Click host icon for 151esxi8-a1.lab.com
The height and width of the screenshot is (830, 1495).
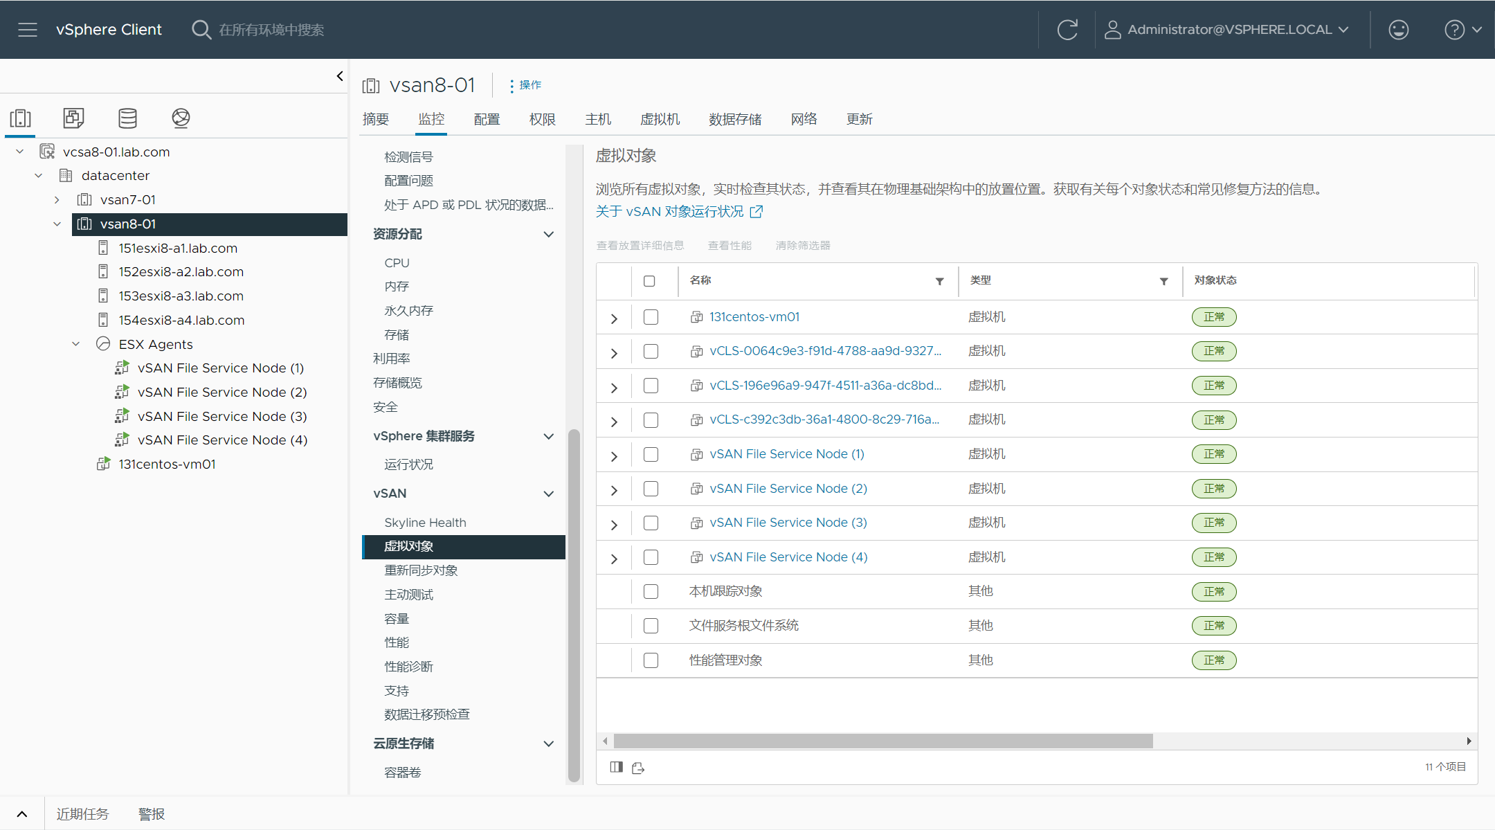pos(103,248)
